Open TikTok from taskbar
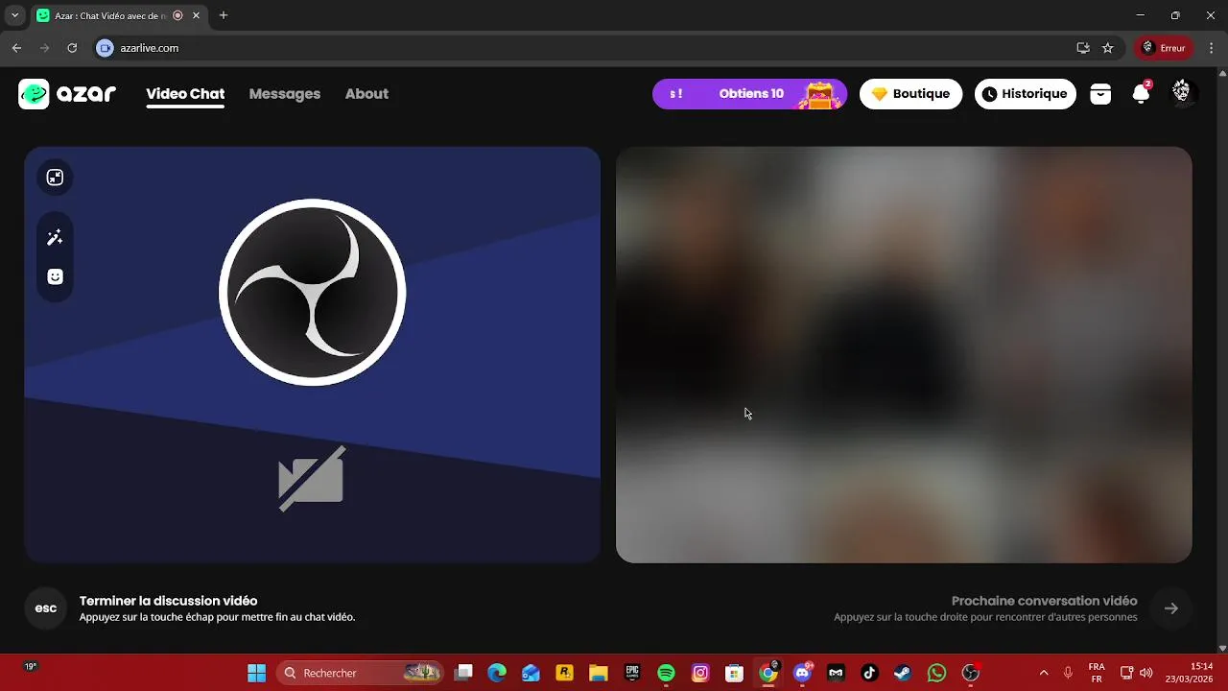The image size is (1228, 691). tap(869, 673)
